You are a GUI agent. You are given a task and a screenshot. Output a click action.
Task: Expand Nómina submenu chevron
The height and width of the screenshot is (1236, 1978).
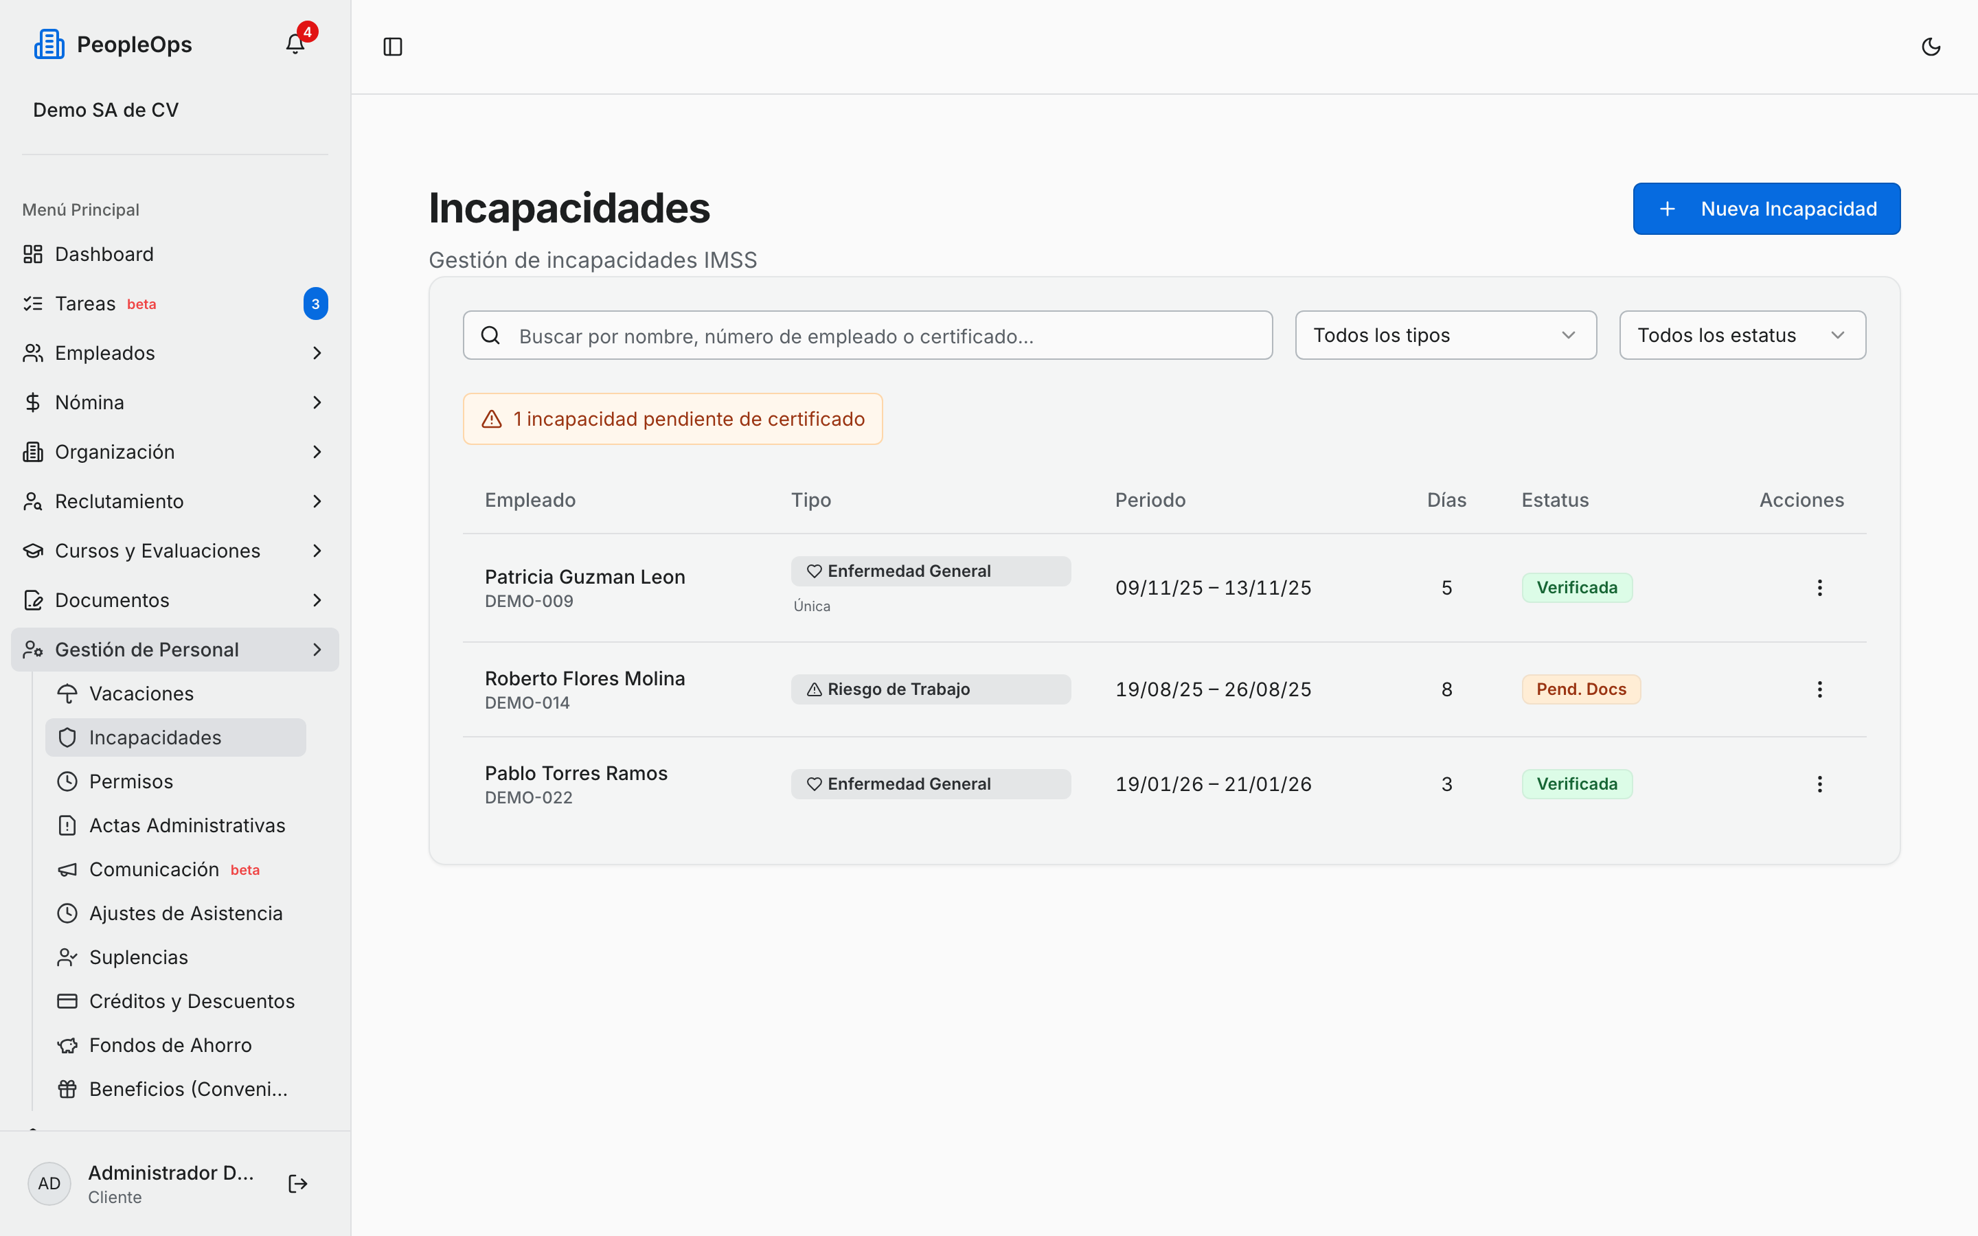(x=317, y=402)
